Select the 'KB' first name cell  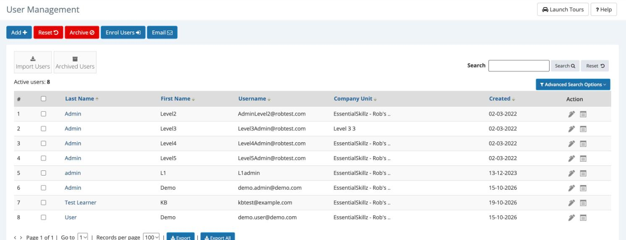pyautogui.click(x=164, y=203)
